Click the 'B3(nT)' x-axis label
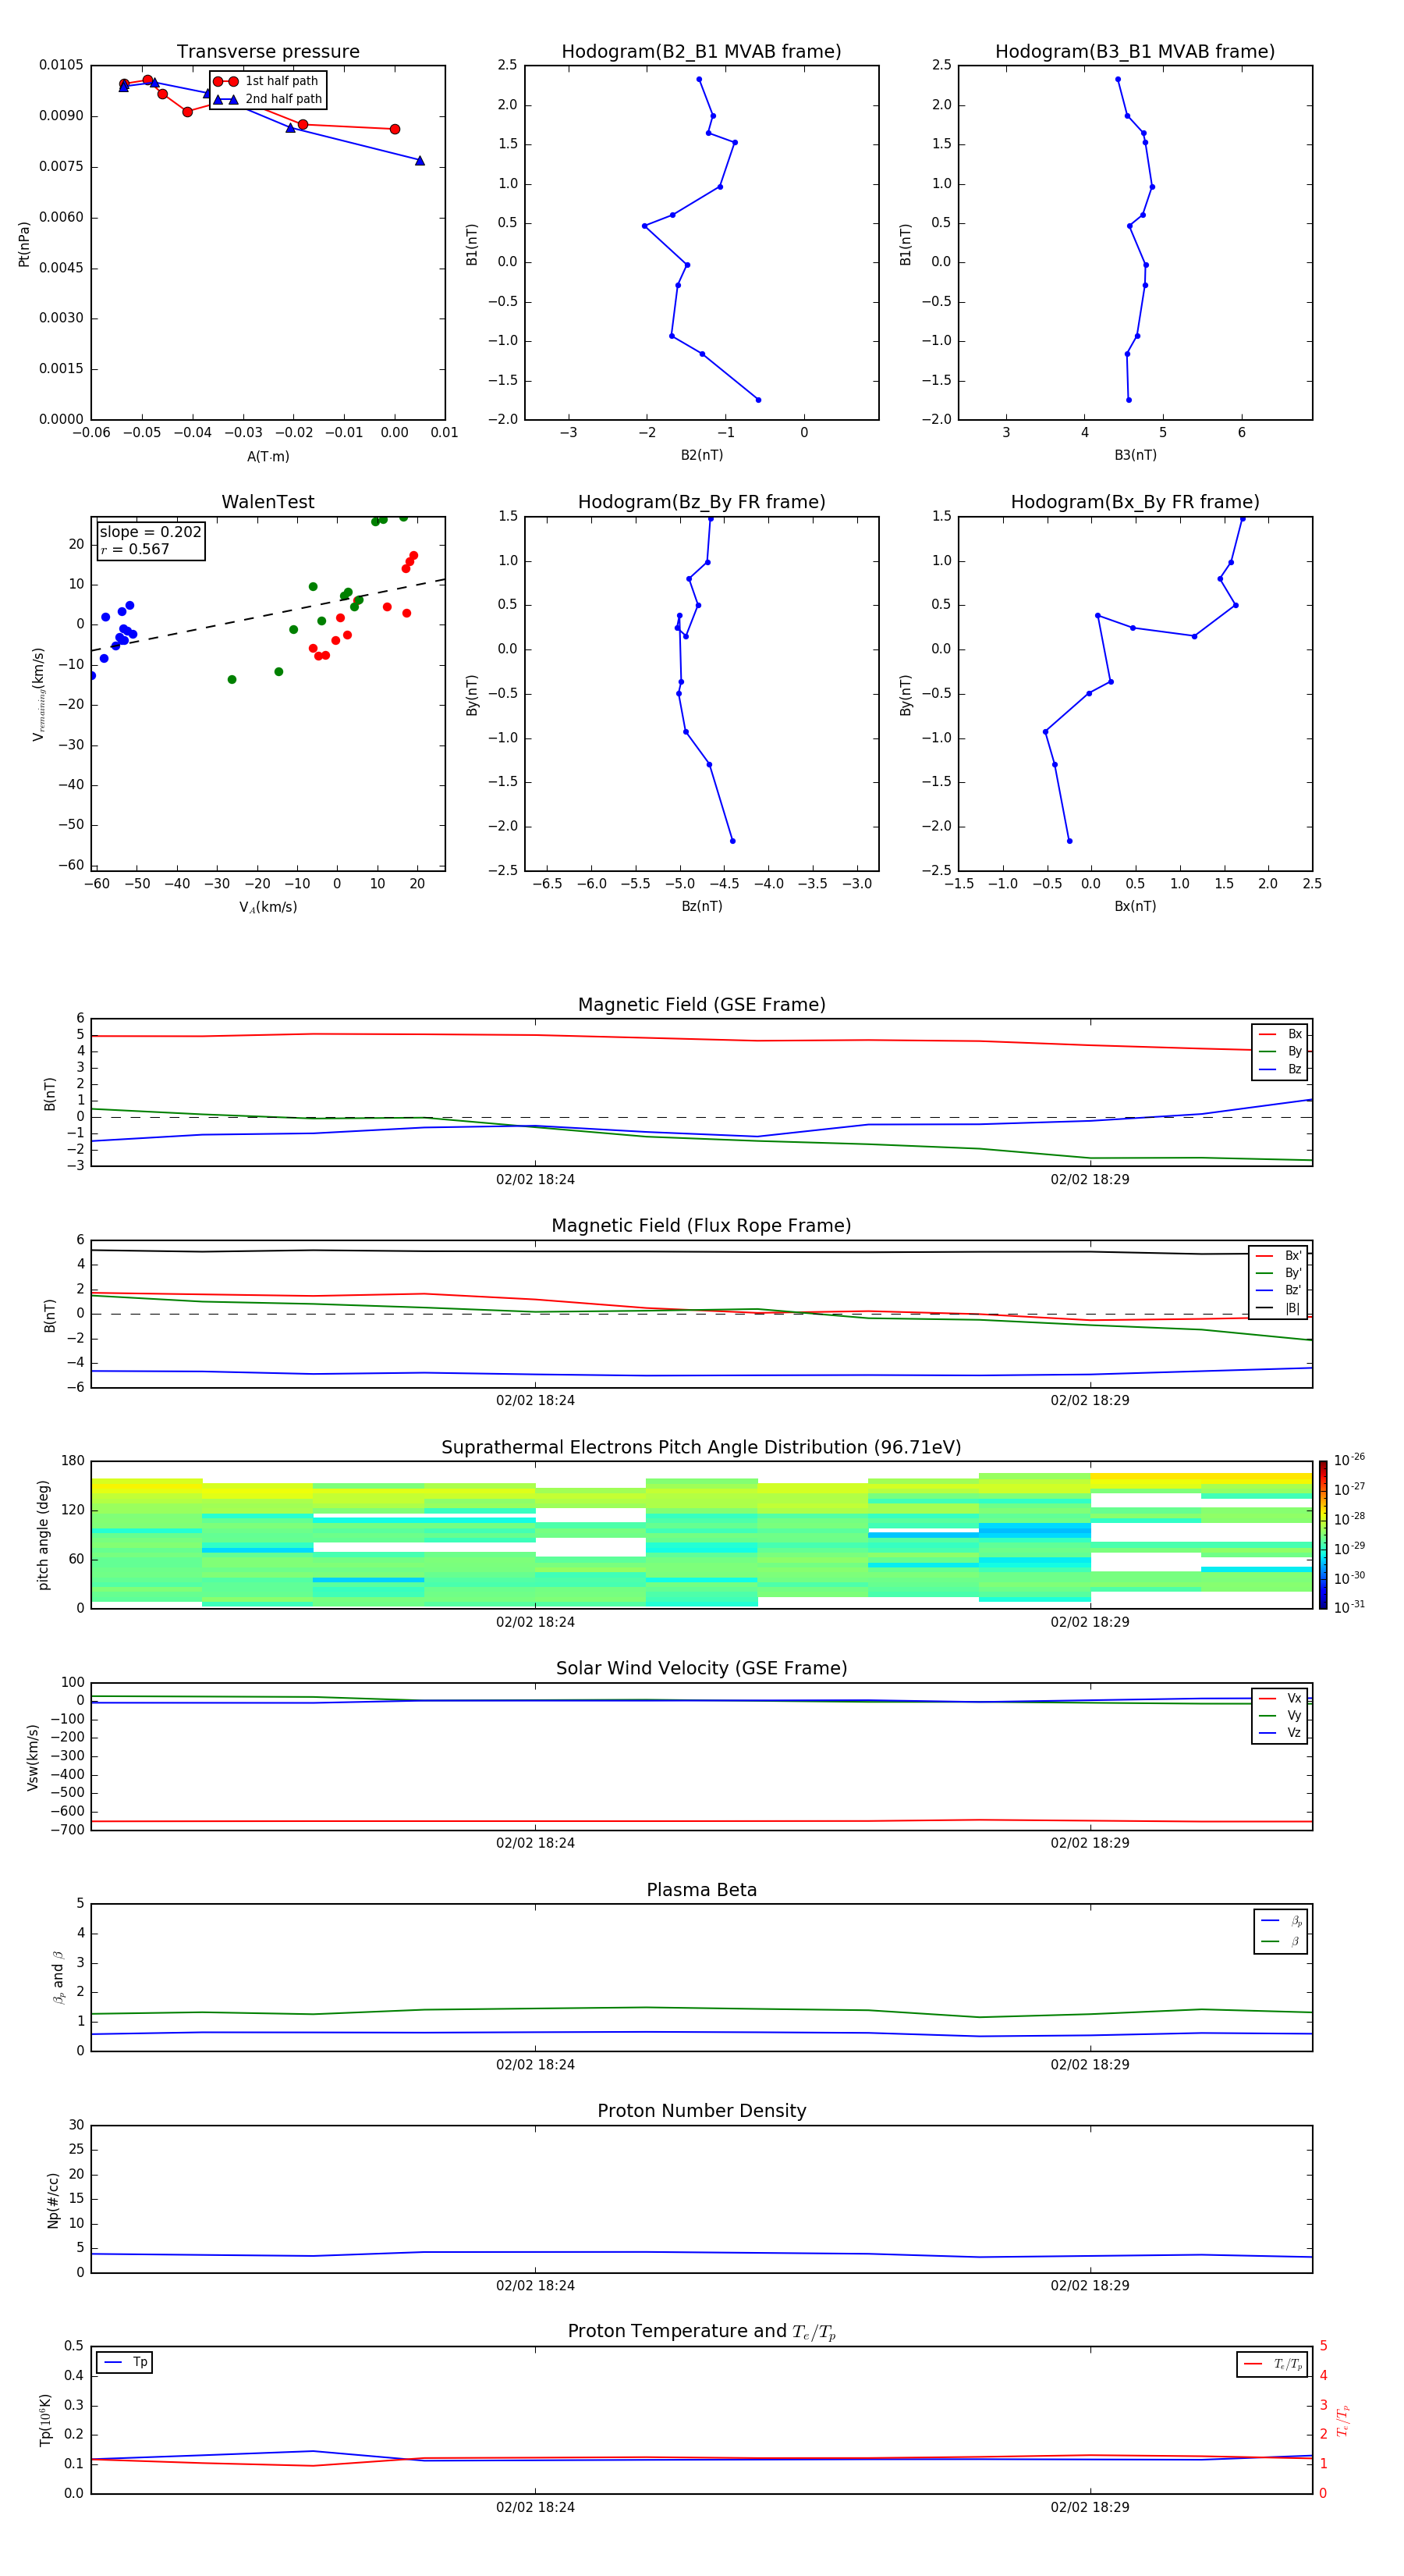Screen dimensions: 1404x2576 [1135, 455]
